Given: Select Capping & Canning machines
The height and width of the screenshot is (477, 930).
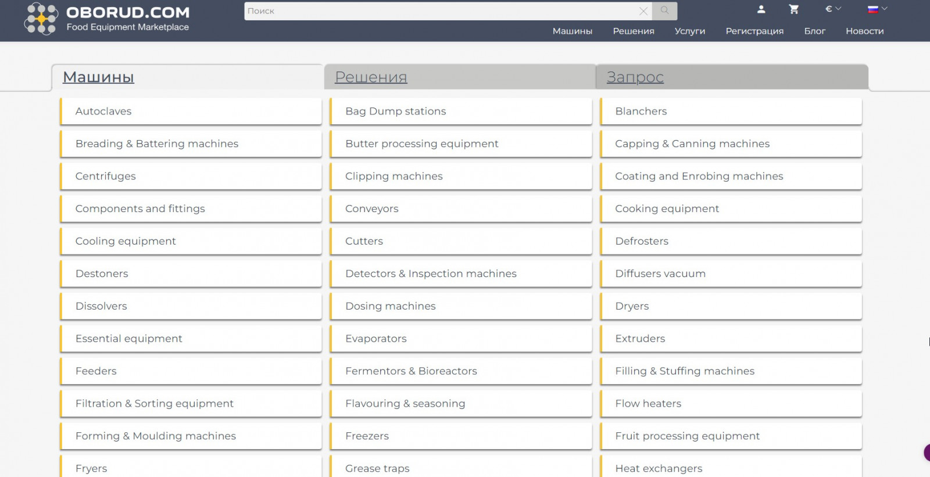Looking at the screenshot, I should [731, 144].
